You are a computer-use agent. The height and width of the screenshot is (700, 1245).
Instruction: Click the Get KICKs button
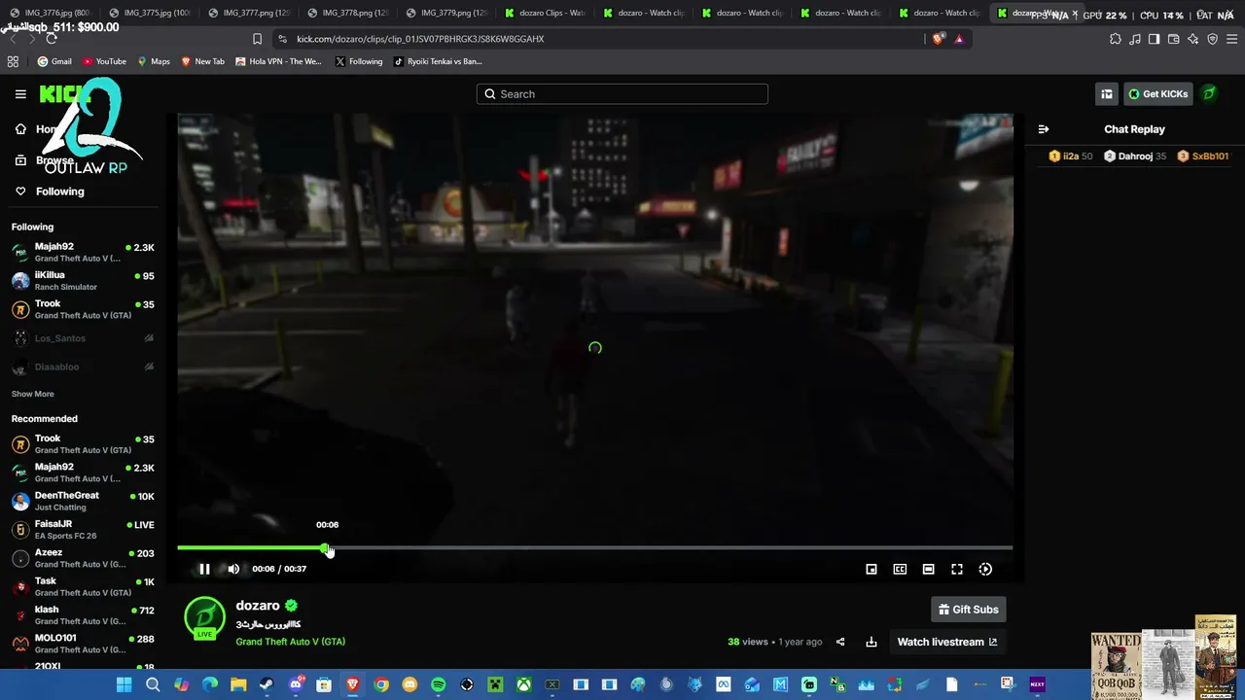1157,94
